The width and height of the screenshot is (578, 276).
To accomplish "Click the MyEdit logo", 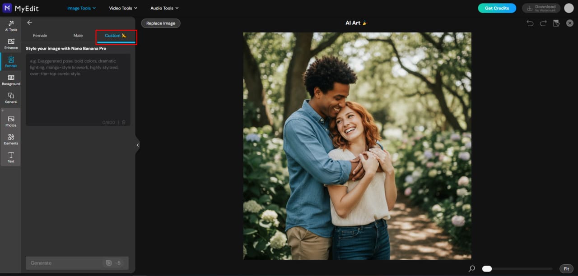I will 20,8.
